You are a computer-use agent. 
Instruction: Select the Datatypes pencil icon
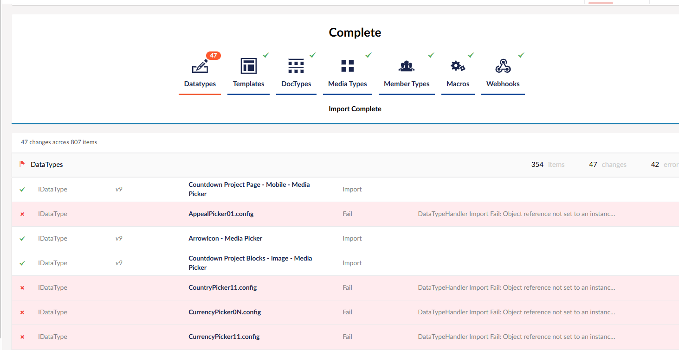200,66
